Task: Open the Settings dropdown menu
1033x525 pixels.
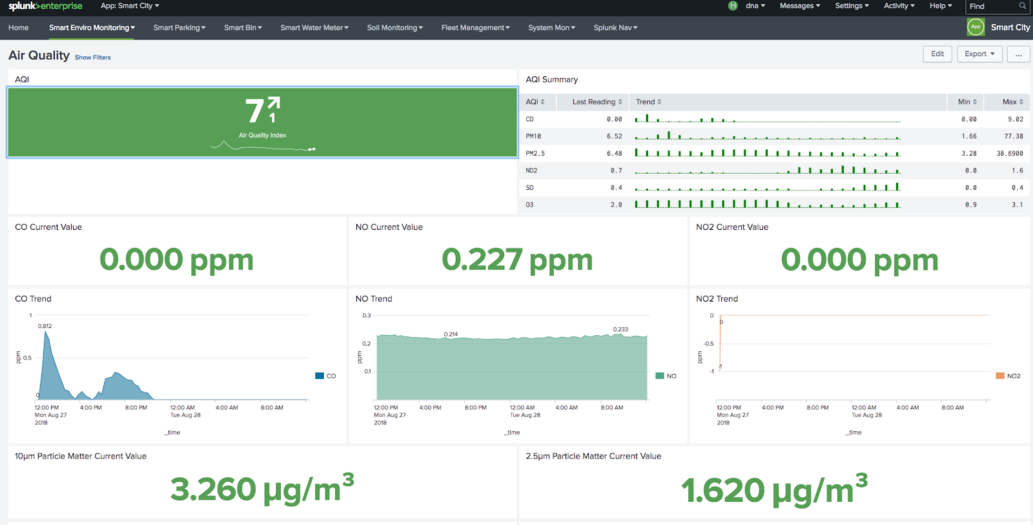Action: (x=852, y=6)
